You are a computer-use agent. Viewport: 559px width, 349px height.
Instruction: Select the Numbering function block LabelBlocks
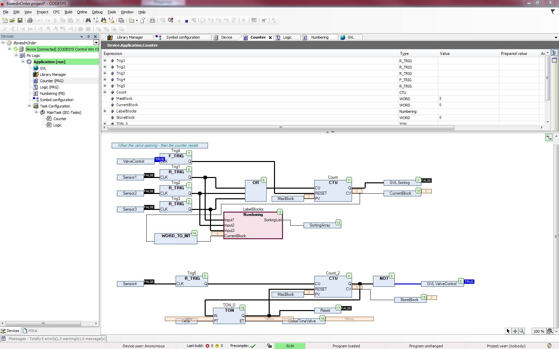pos(253,225)
